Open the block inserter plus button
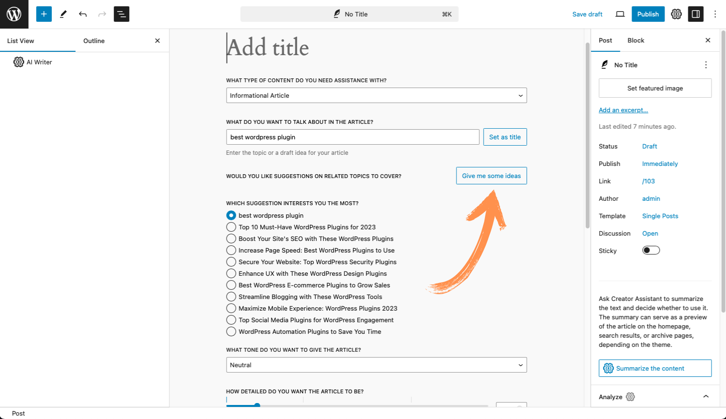The width and height of the screenshot is (726, 419). (x=44, y=14)
